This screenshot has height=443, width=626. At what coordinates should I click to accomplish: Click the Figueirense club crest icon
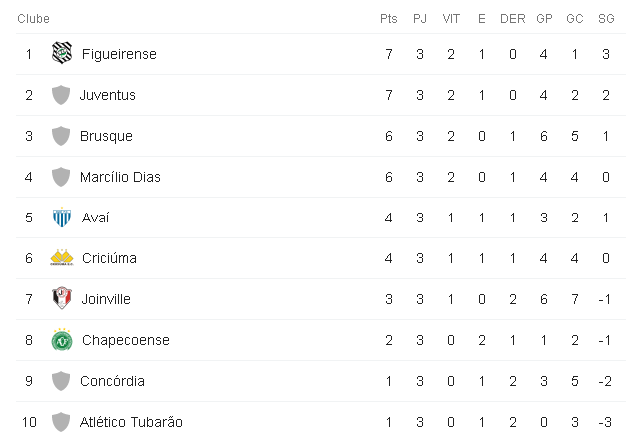click(x=62, y=53)
